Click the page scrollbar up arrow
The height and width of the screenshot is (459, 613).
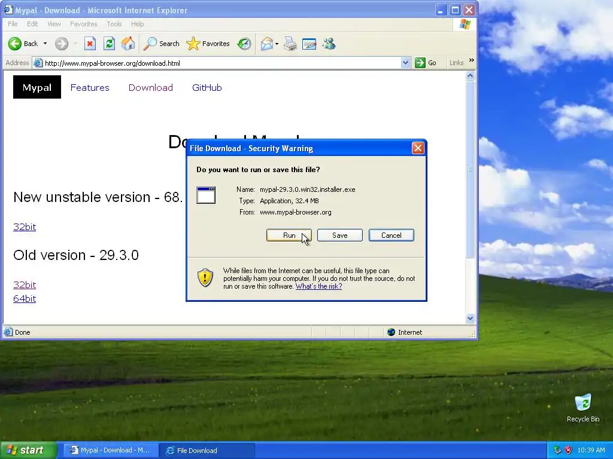pyautogui.click(x=471, y=76)
